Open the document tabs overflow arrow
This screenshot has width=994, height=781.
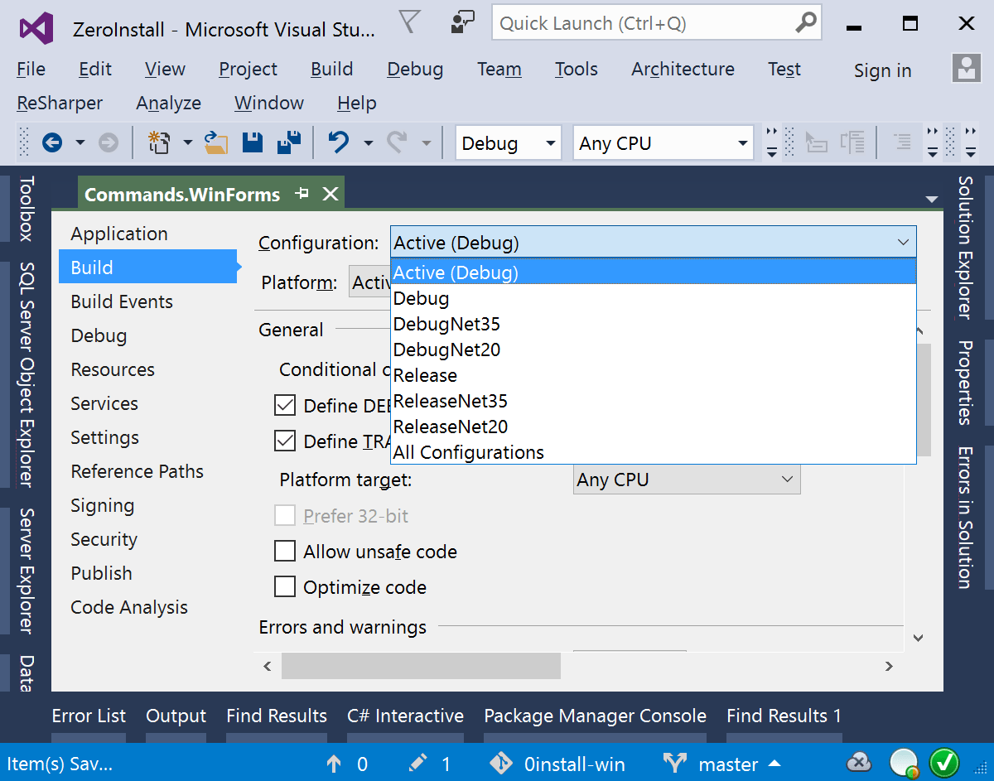click(932, 200)
